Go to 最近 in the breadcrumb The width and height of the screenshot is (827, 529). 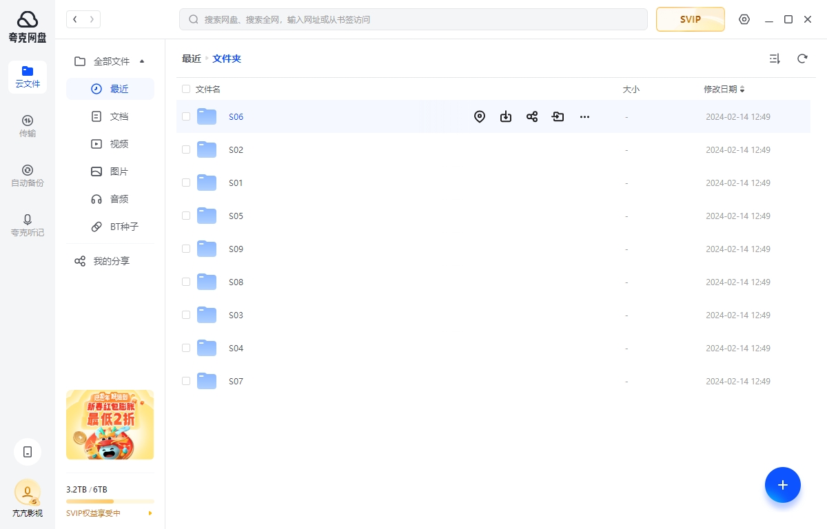(191, 59)
